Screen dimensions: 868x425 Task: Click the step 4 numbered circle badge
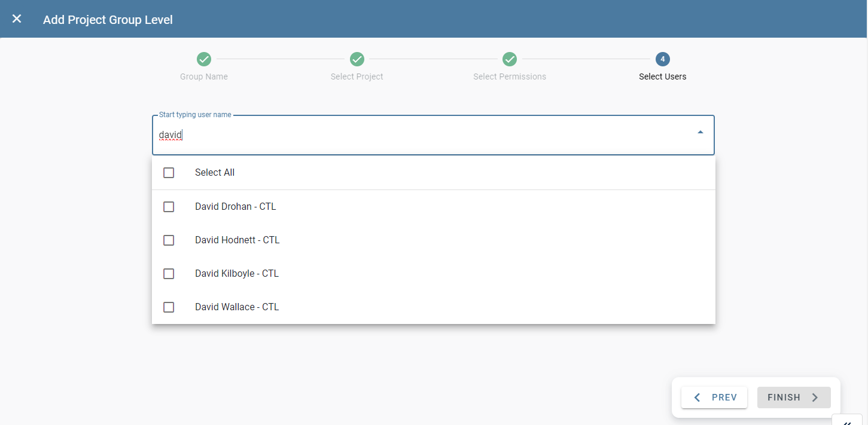[662, 59]
